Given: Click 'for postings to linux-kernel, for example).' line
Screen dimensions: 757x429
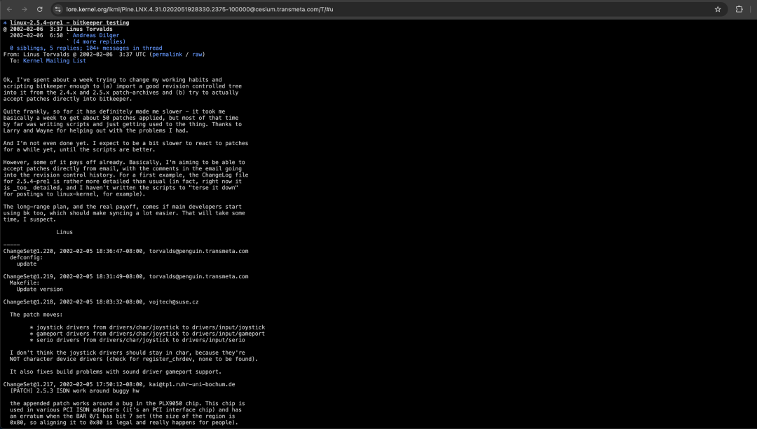Looking at the screenshot, I should pyautogui.click(x=74, y=194).
